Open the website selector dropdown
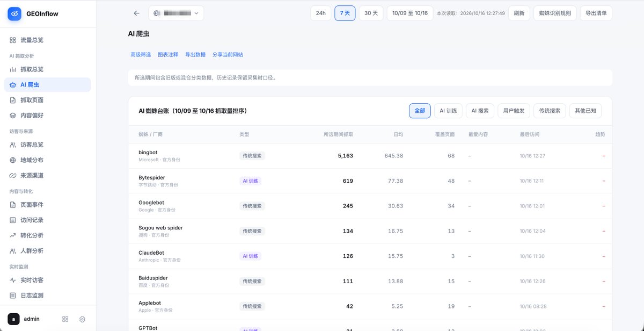Viewport: 644px width, 331px height. point(176,13)
